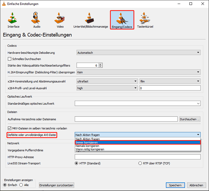
Task: Select the Eingang/Codecs settings icon
Action: 122,20
